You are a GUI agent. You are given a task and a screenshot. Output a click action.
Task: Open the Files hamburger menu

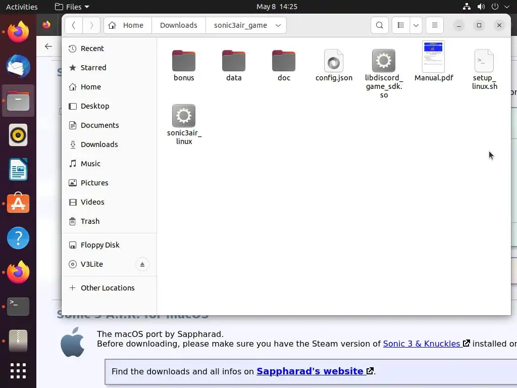(x=435, y=25)
